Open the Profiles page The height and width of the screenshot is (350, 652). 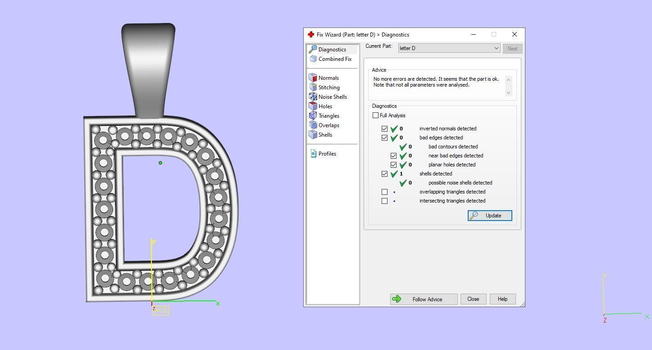coord(327,154)
